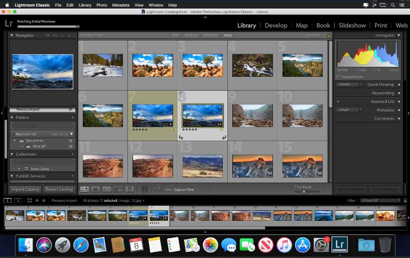Collapse the Folders panel
410x258 pixels.
(12, 118)
